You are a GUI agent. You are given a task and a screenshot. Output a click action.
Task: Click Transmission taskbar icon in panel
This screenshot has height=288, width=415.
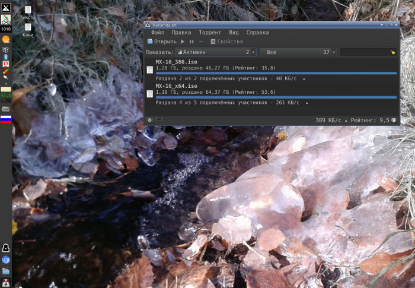pos(6,283)
